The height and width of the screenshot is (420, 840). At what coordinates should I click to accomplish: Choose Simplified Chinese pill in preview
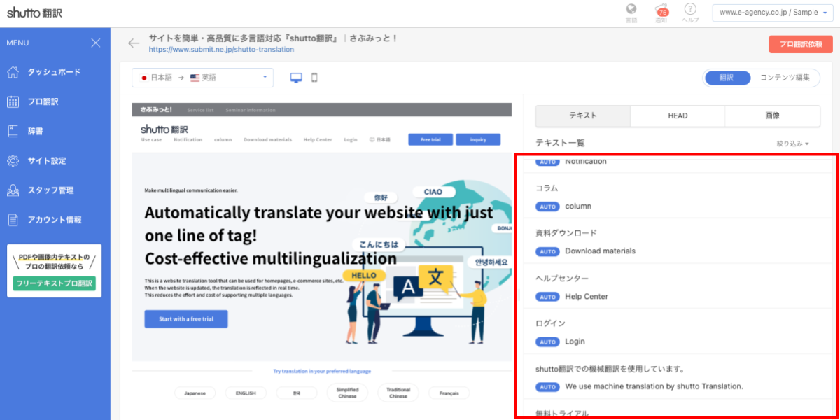coord(347,393)
